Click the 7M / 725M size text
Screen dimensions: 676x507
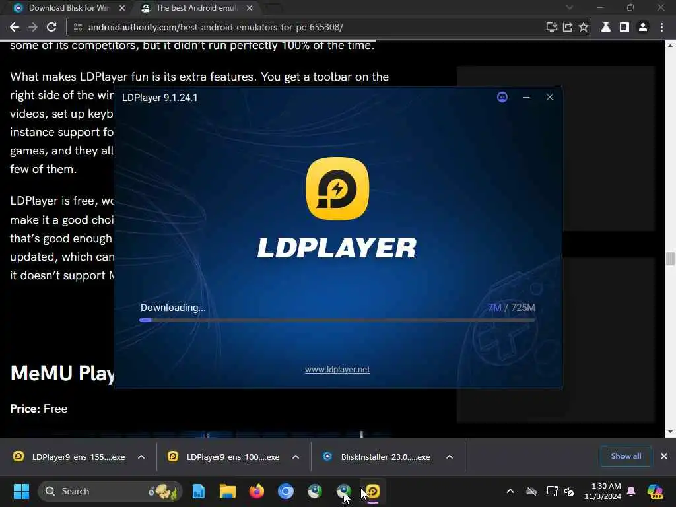[512, 308]
